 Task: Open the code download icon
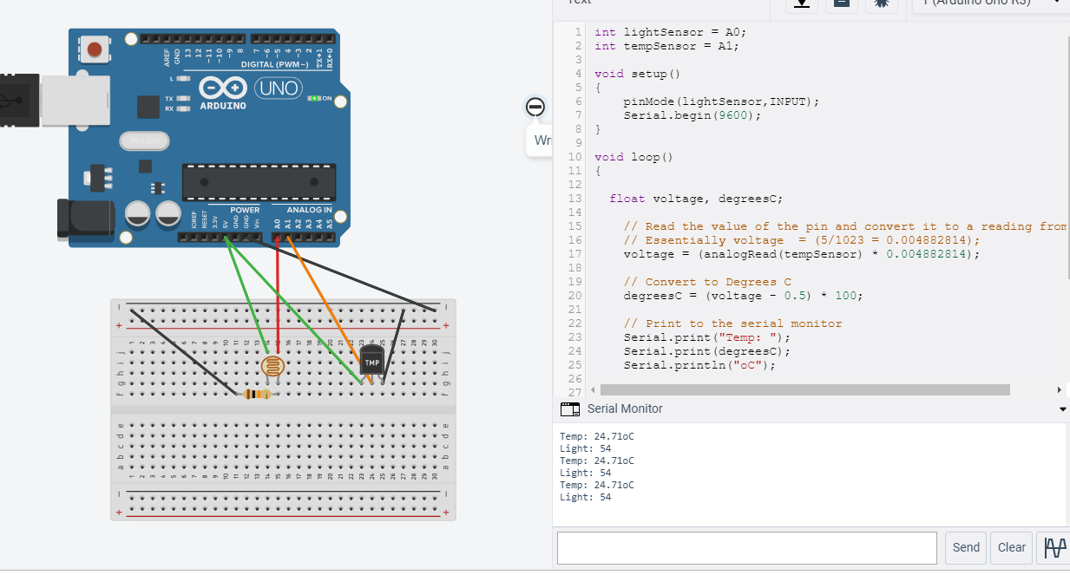pyautogui.click(x=801, y=5)
